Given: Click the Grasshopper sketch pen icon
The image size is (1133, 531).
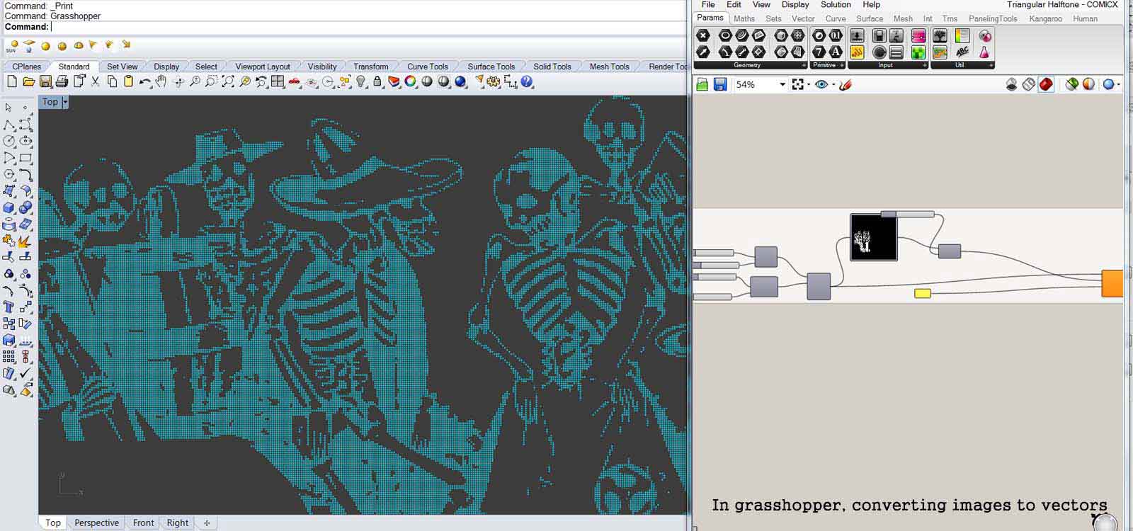Looking at the screenshot, I should pyautogui.click(x=846, y=84).
